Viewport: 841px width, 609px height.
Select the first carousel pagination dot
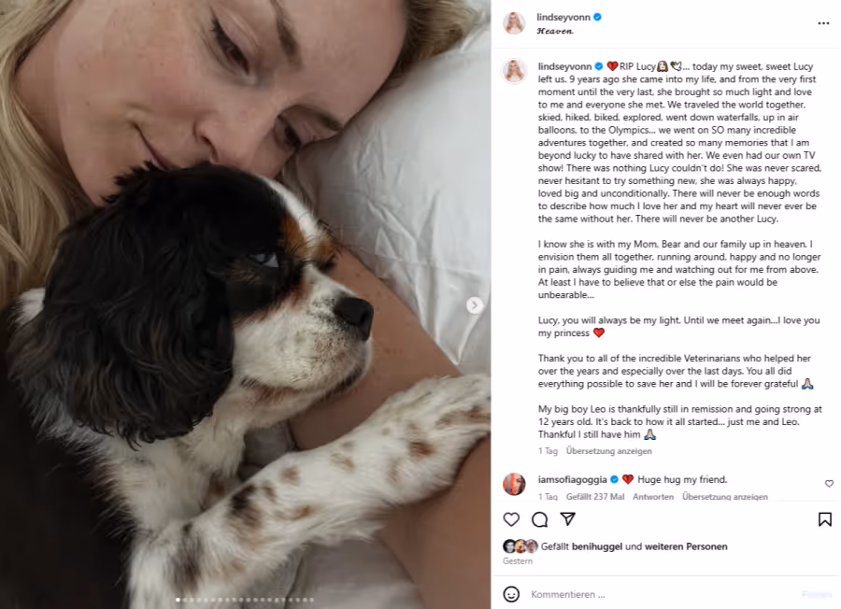178,600
